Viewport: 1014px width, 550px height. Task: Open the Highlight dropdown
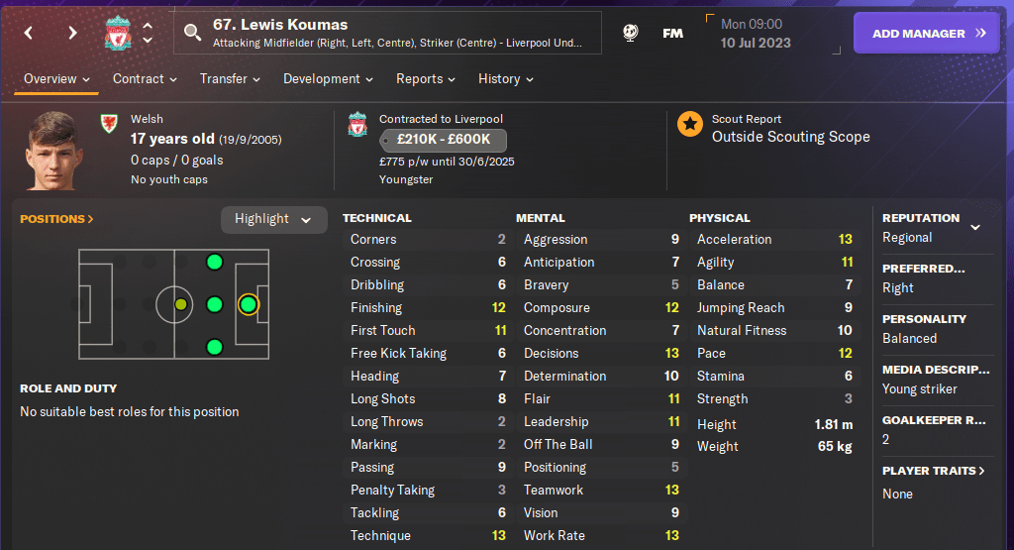(x=272, y=219)
